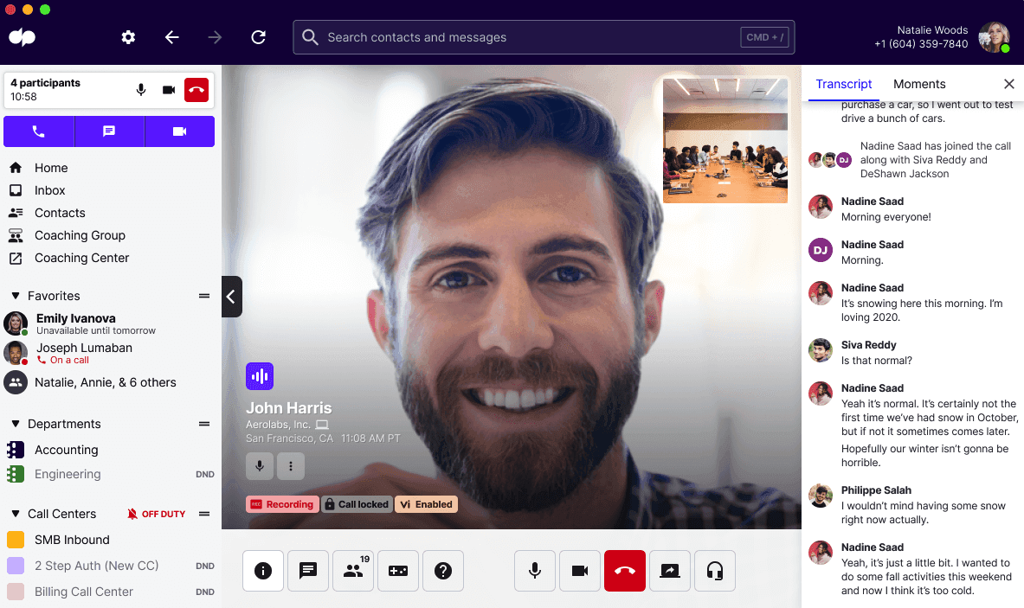The width and height of the screenshot is (1024, 608).
Task: Click the Recording status badge
Action: (x=281, y=504)
